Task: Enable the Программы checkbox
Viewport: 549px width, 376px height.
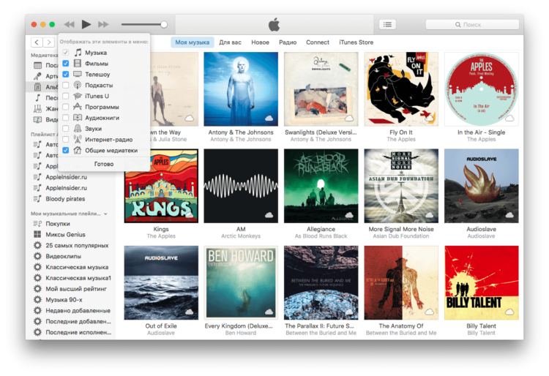Action: tap(65, 107)
